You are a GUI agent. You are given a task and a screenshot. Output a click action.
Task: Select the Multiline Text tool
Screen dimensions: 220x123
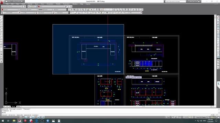(x=1, y=62)
